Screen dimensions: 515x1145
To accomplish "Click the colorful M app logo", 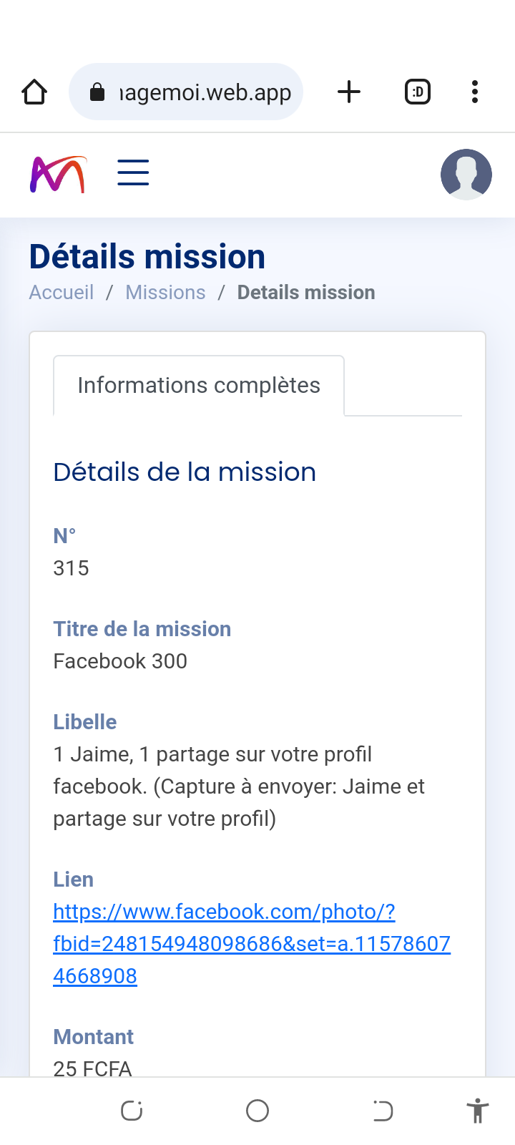I will pos(58,175).
